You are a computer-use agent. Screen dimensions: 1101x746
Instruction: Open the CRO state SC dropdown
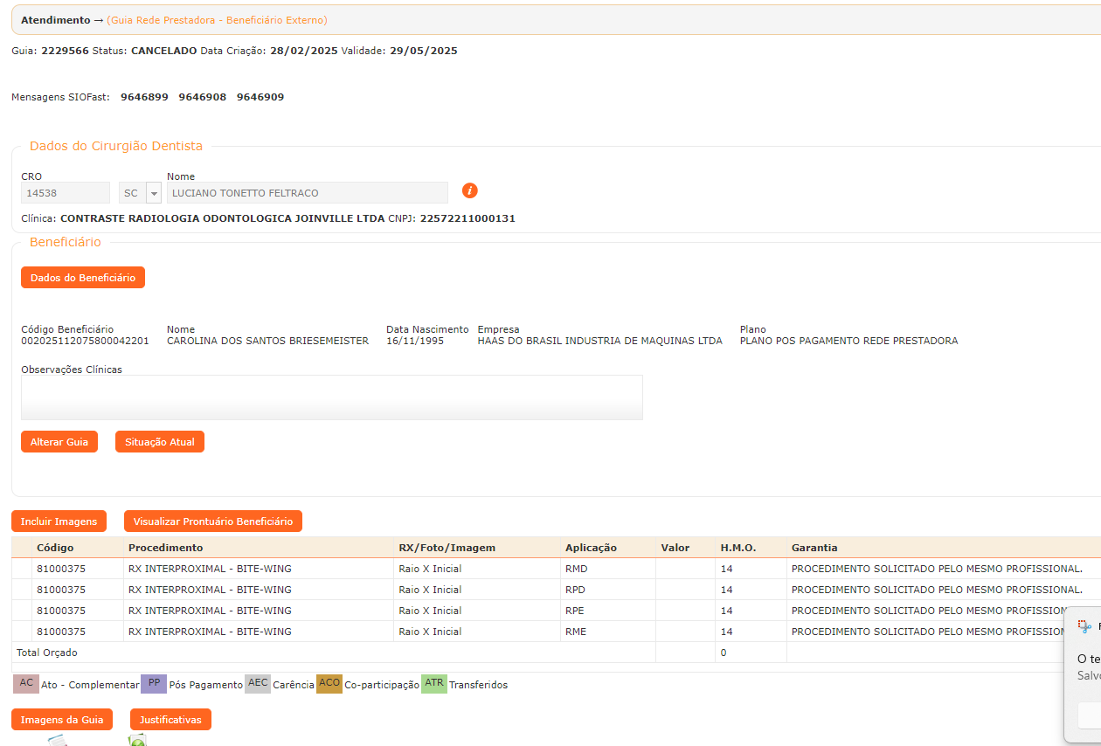154,193
